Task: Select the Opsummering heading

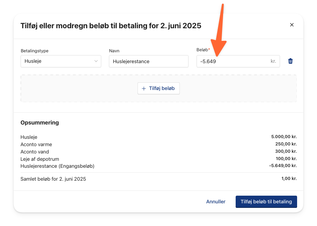Action: (x=40, y=123)
